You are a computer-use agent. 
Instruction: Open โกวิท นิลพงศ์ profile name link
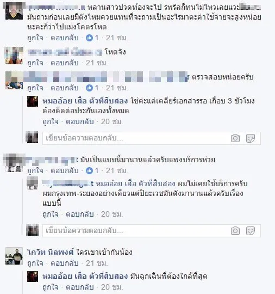(x=51, y=252)
